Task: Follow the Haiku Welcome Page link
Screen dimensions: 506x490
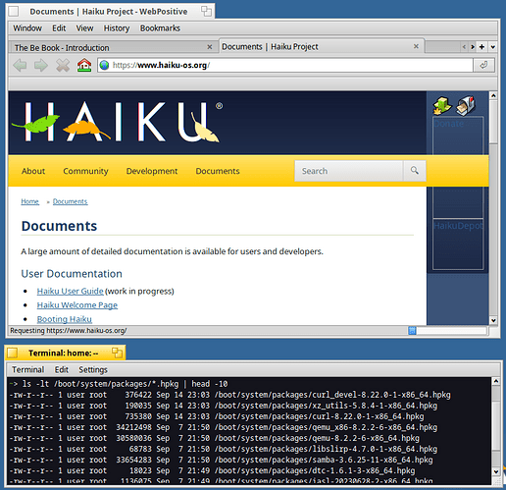Action: [x=77, y=305]
